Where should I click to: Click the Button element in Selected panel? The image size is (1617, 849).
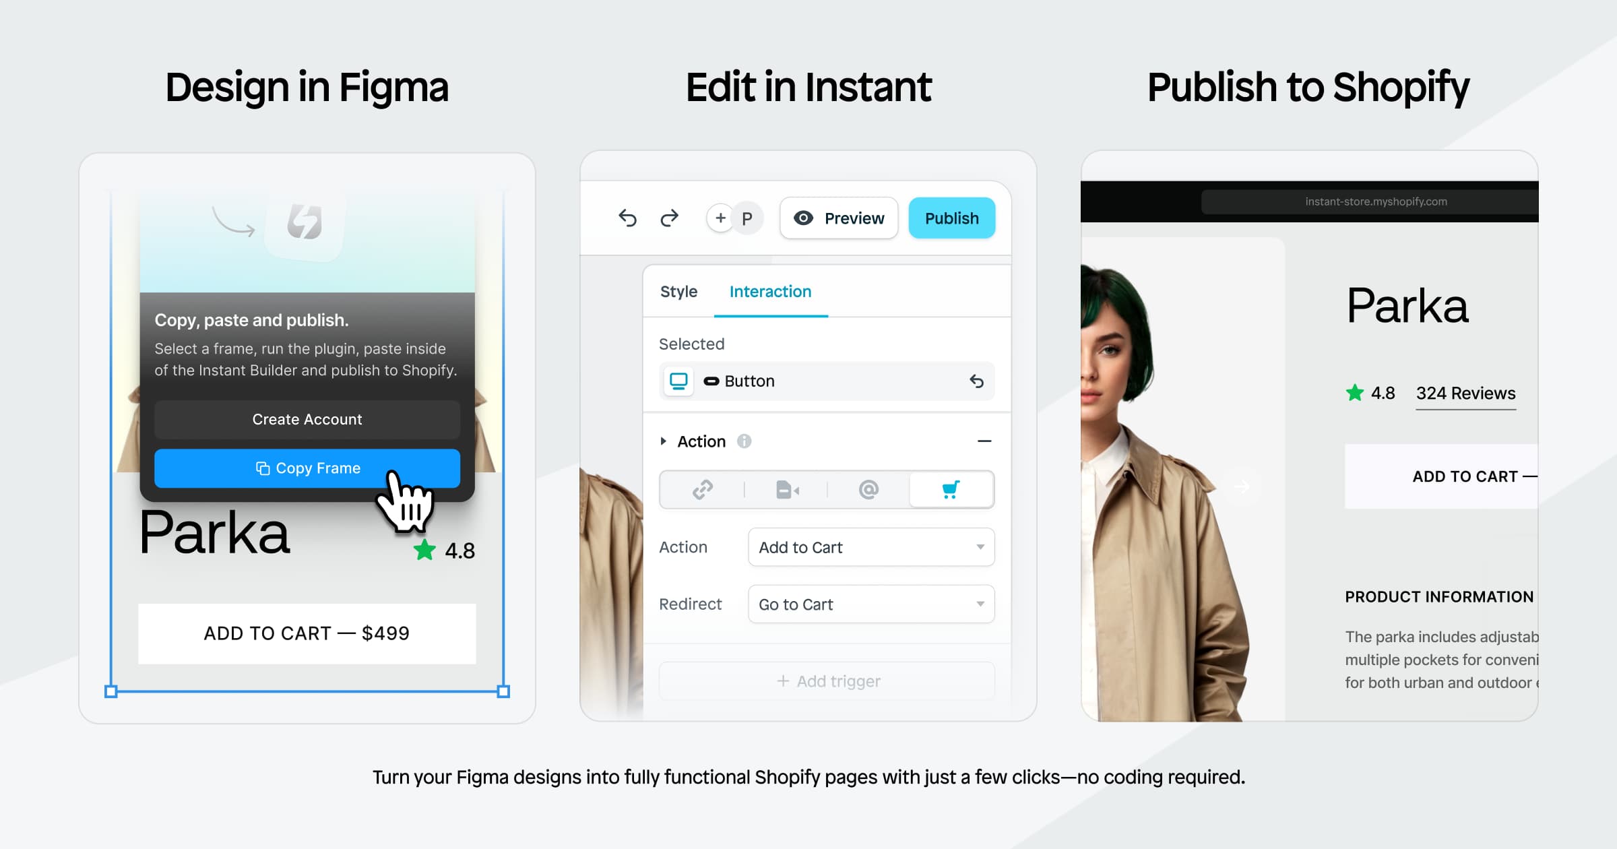[x=749, y=381]
